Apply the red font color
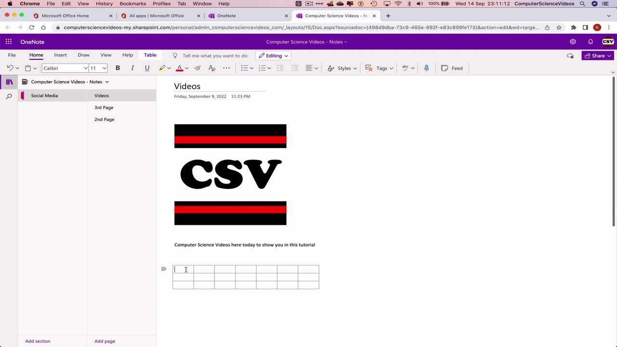This screenshot has width=617, height=347. pos(179,68)
